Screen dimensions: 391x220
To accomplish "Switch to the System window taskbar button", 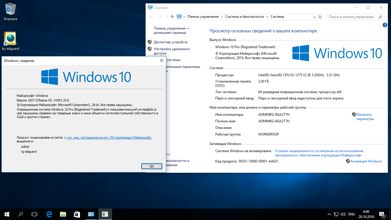I will 91,214.
